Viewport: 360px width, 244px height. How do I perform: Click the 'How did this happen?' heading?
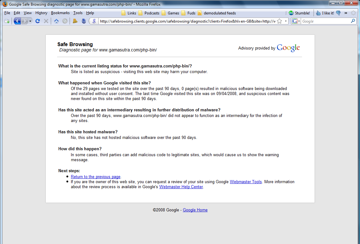point(80,149)
